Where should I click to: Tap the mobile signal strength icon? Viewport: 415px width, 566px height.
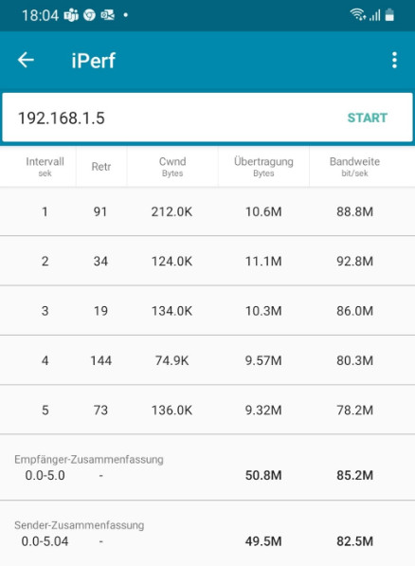374,15
